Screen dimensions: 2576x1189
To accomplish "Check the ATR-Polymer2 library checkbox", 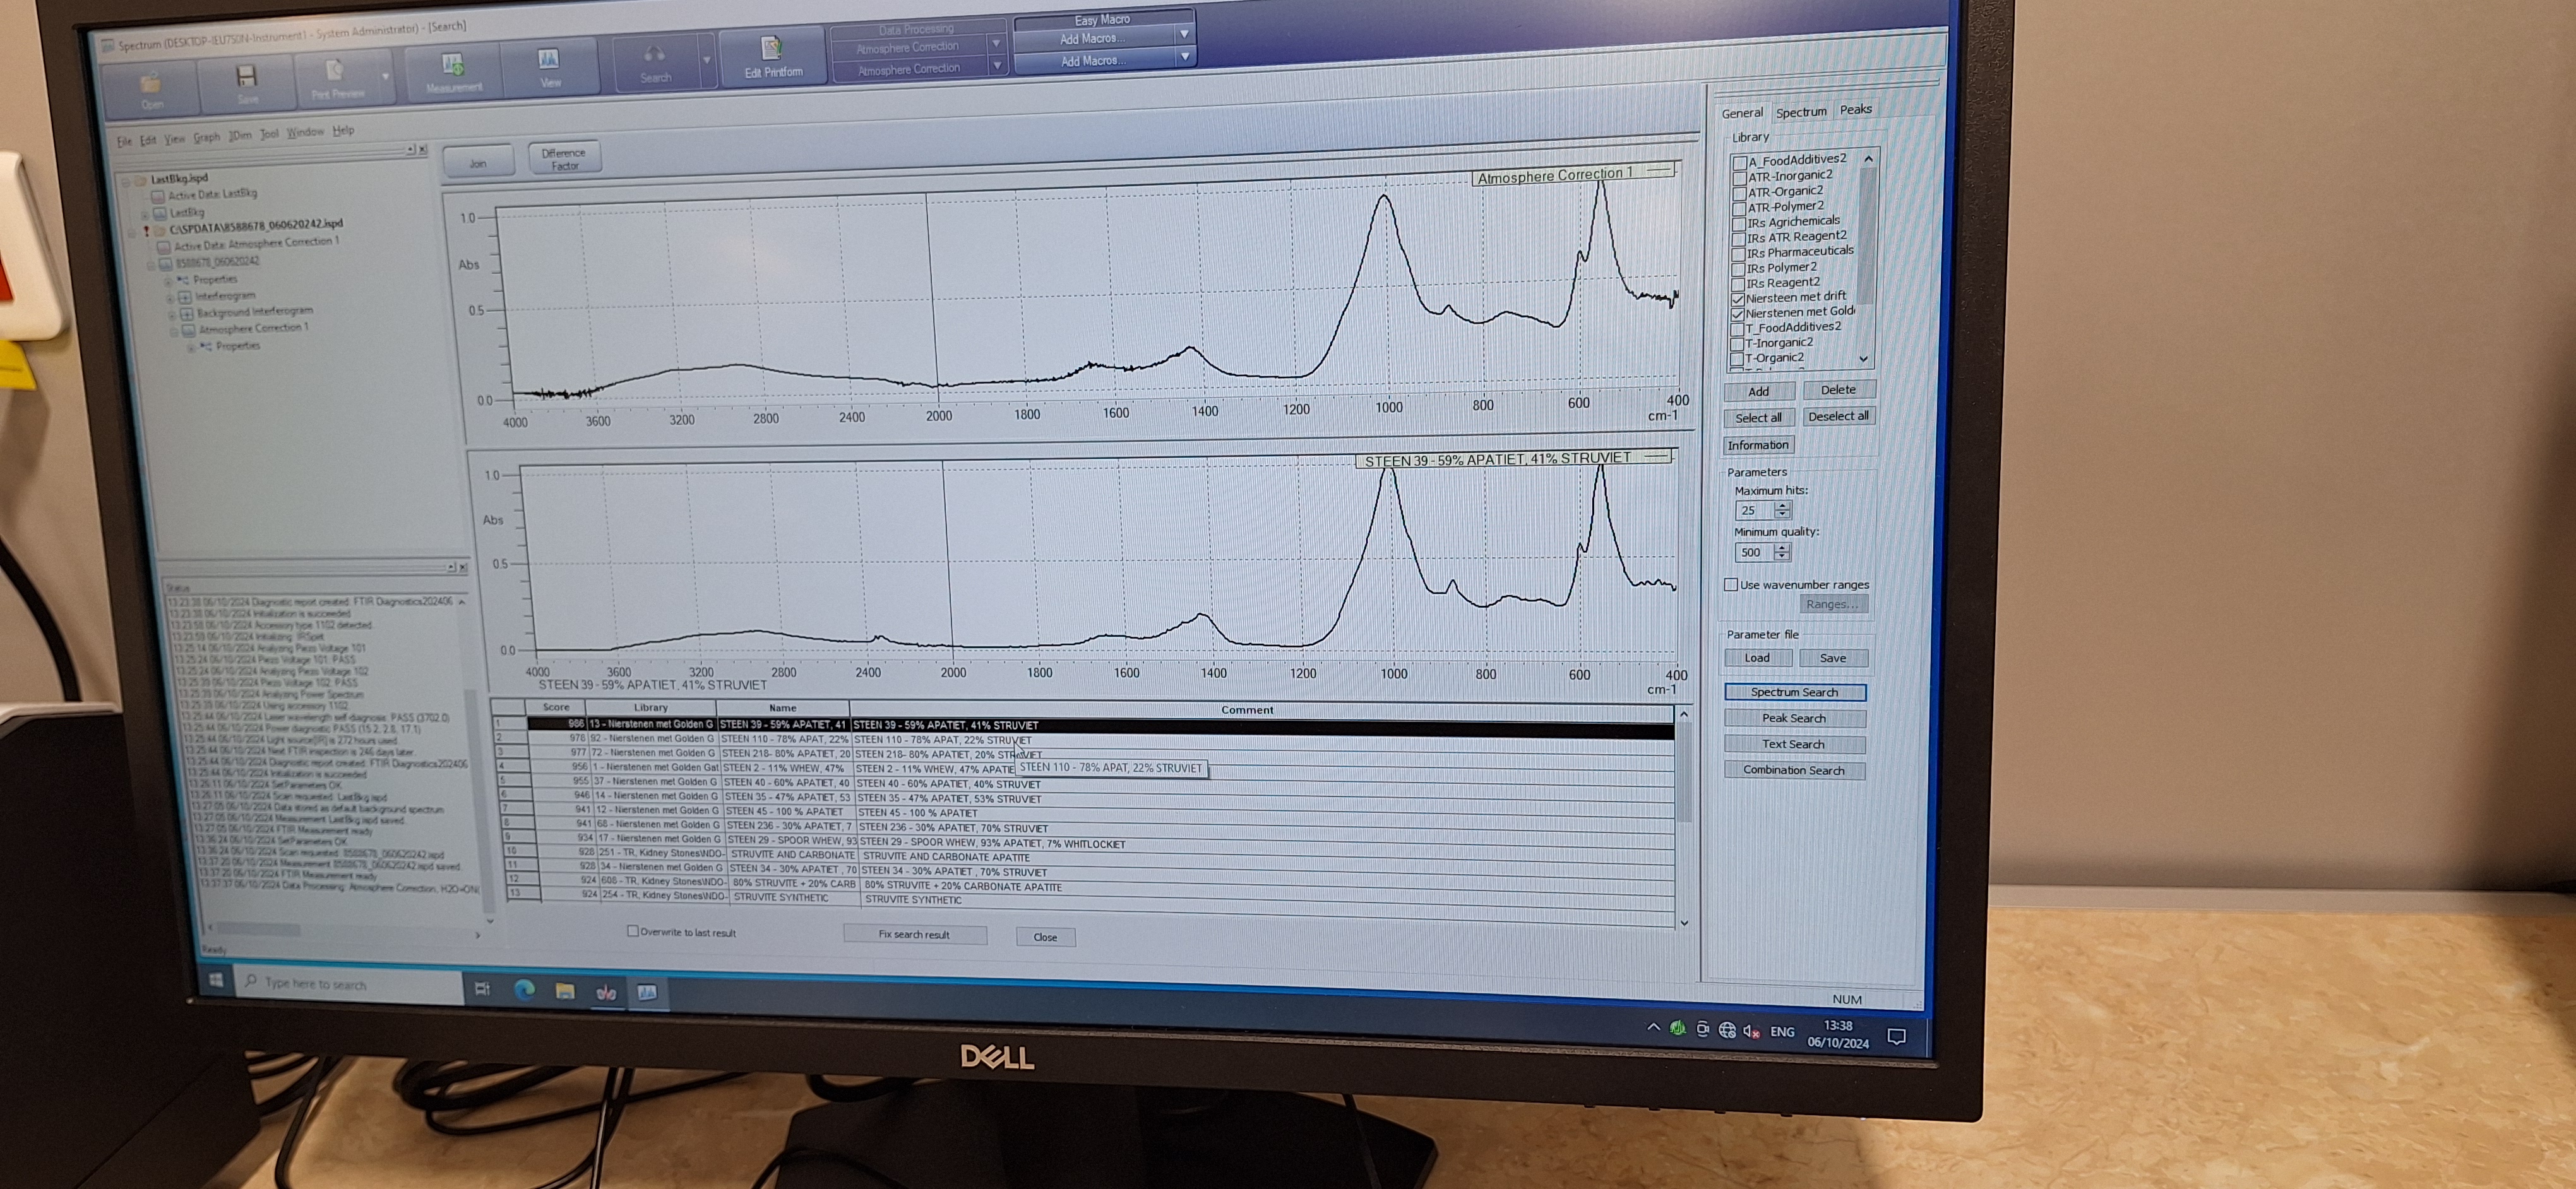I will [x=1739, y=209].
